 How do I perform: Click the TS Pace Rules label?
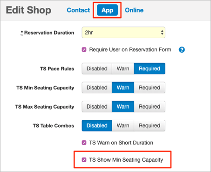click(57, 69)
